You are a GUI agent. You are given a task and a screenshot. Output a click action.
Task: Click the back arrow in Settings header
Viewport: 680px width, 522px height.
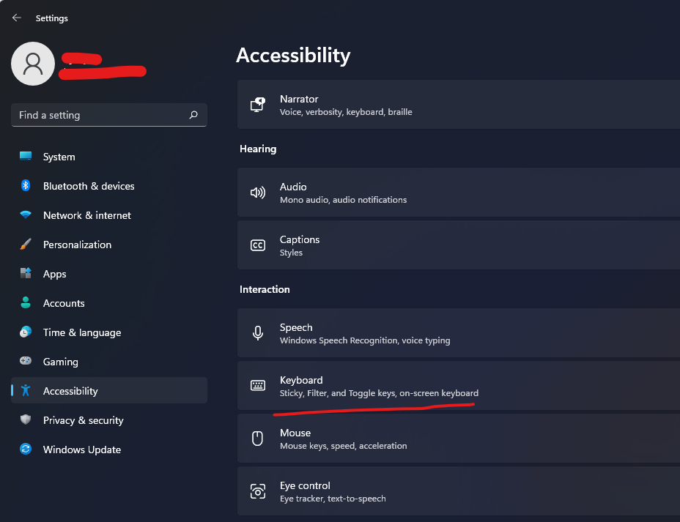coord(17,18)
